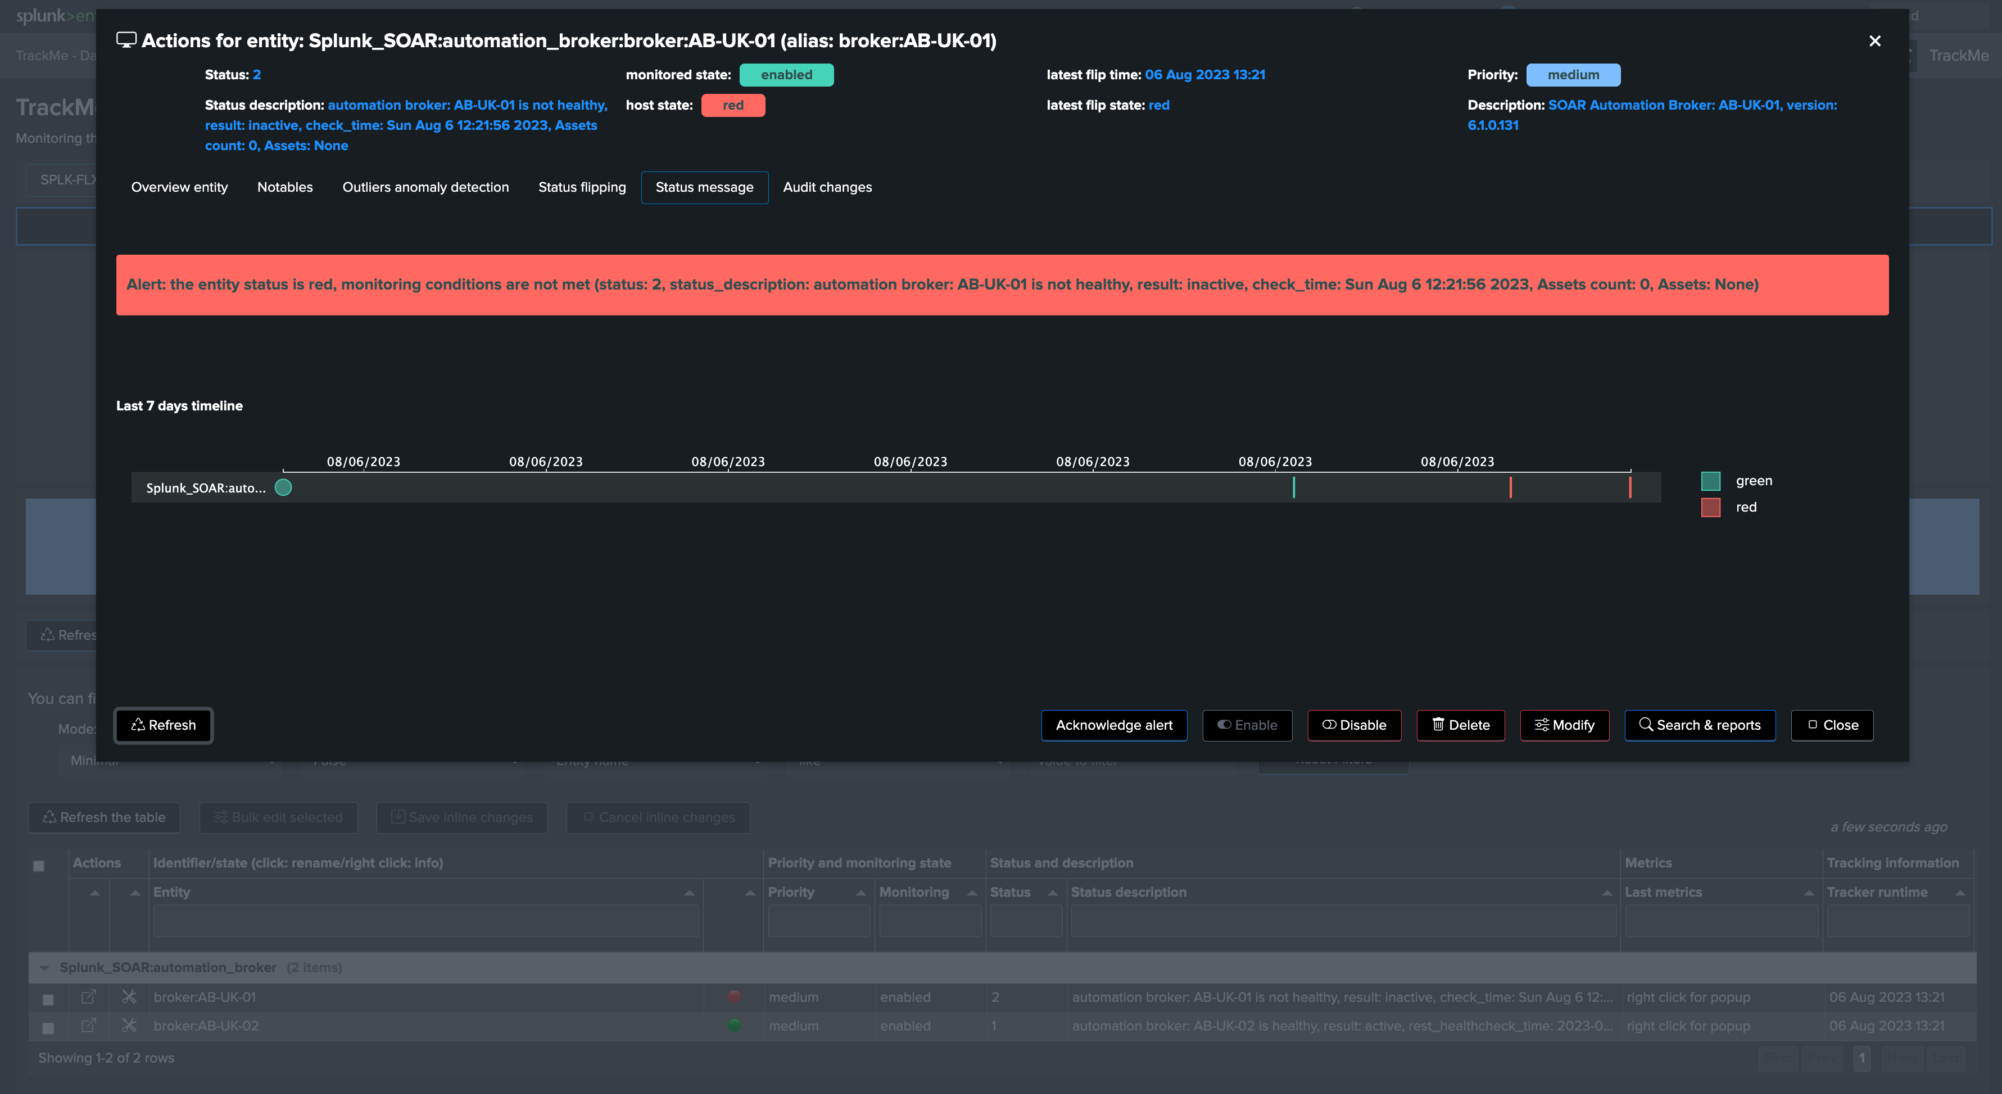Click the latest flip time value
The height and width of the screenshot is (1094, 2002).
(1204, 75)
